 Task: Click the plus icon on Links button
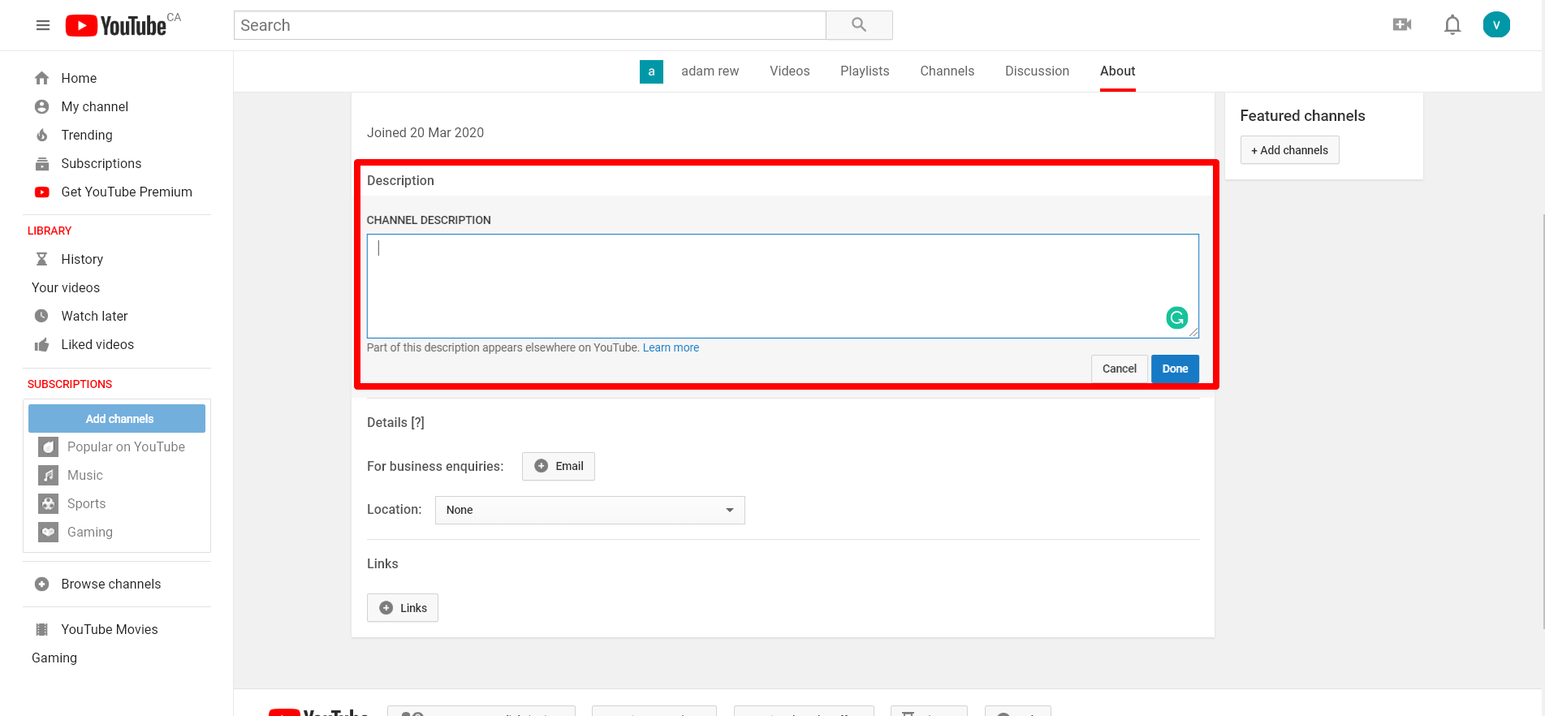coord(386,608)
